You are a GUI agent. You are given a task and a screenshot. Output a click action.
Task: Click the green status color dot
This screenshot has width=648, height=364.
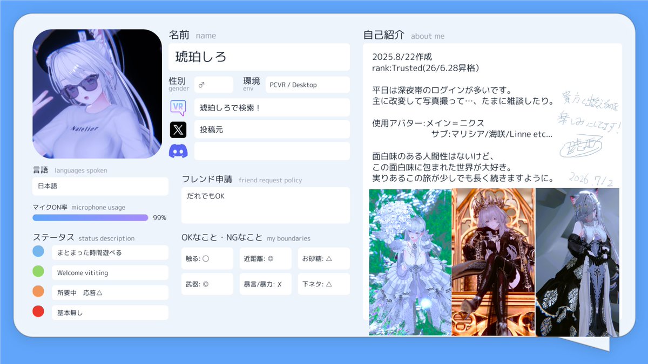pyautogui.click(x=38, y=271)
